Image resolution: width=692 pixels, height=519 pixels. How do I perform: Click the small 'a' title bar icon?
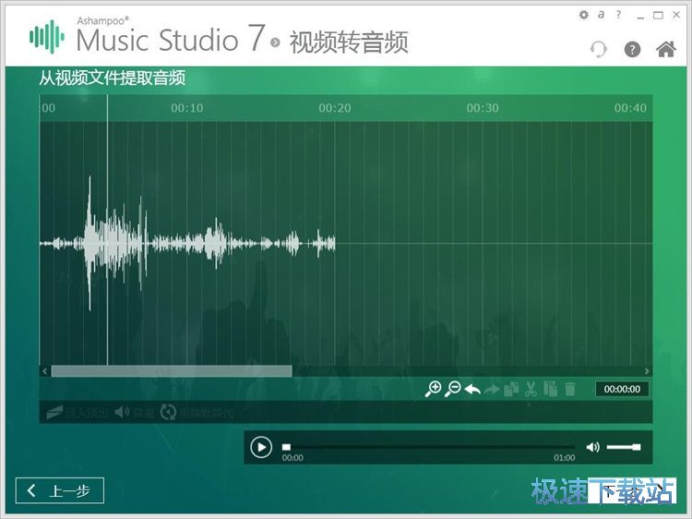click(601, 15)
